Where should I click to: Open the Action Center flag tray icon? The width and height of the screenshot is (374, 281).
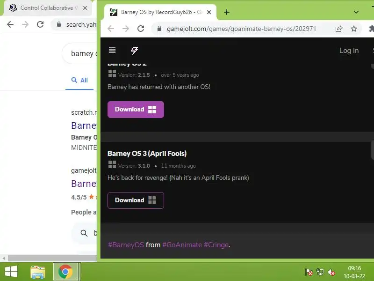coord(309,272)
